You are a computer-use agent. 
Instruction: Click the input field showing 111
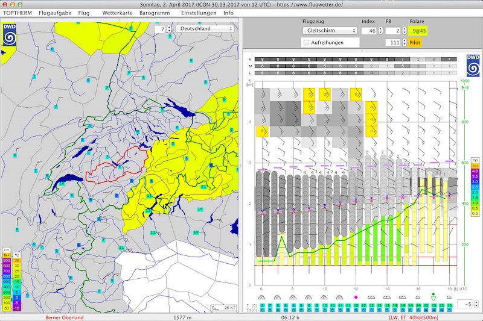[x=393, y=43]
